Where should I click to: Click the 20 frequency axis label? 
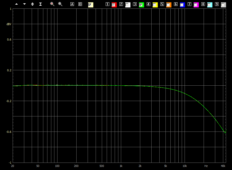pos(13,166)
